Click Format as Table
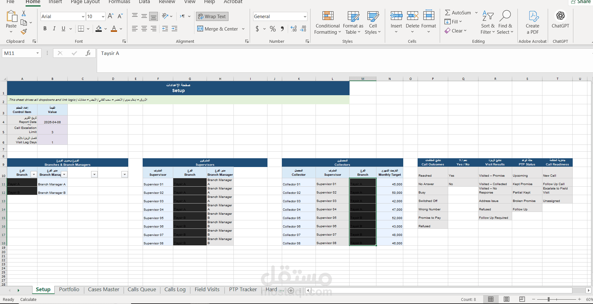The width and height of the screenshot is (593, 304). click(353, 22)
